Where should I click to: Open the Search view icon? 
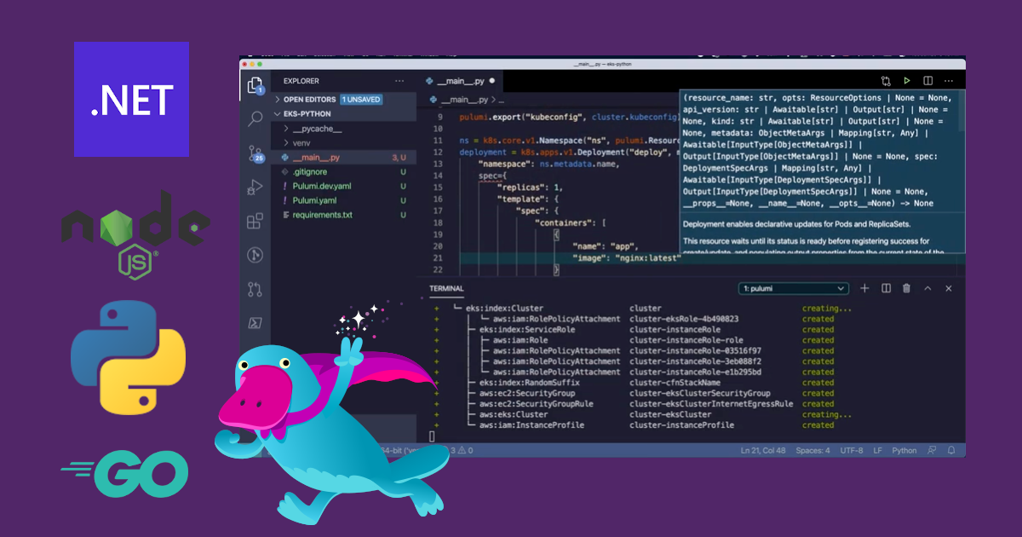[255, 118]
